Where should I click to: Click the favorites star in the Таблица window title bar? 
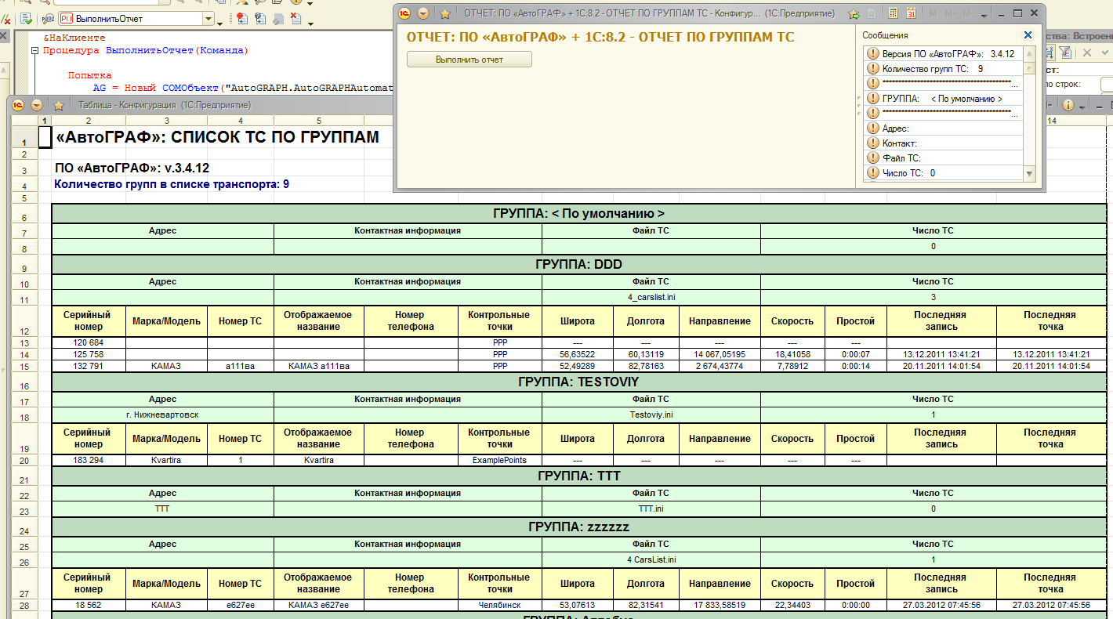click(58, 105)
